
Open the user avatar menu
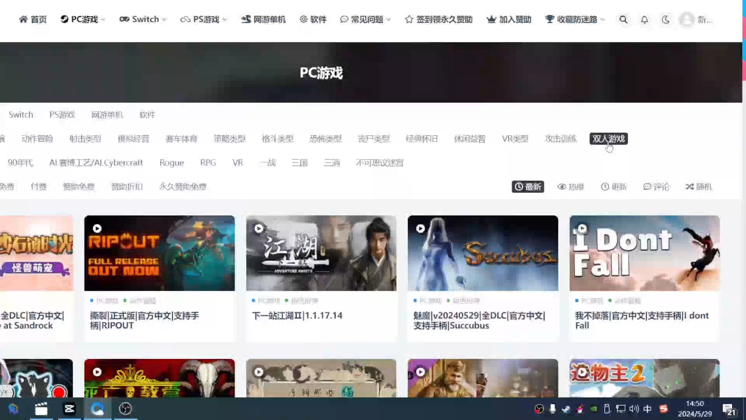pyautogui.click(x=687, y=19)
